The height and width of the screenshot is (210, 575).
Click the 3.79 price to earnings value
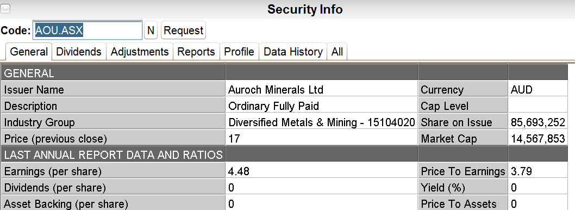(x=537, y=171)
